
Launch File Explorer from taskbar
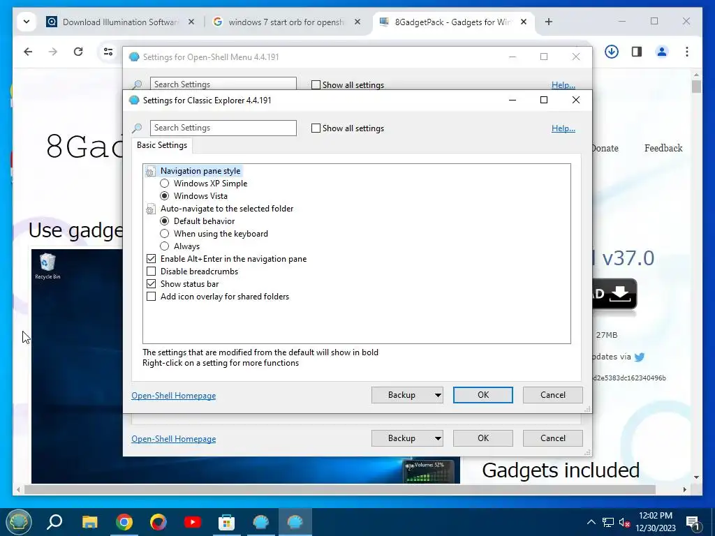90,522
